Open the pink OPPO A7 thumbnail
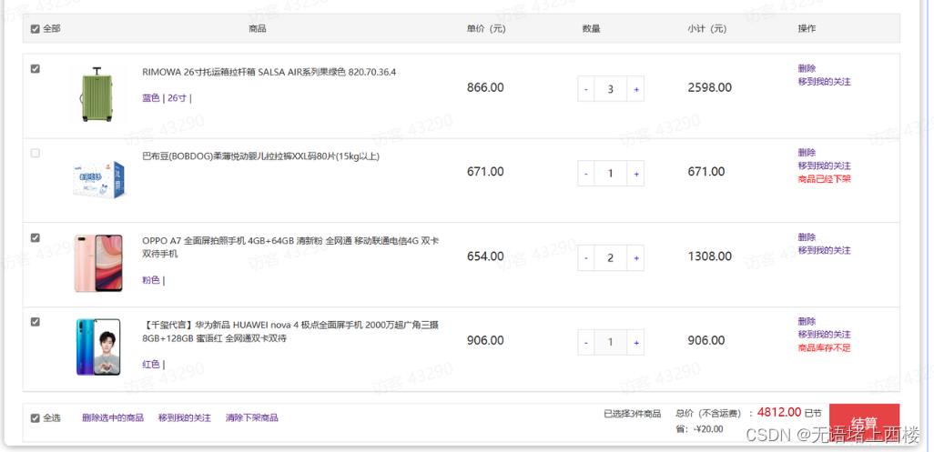 (x=98, y=263)
